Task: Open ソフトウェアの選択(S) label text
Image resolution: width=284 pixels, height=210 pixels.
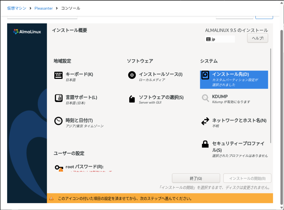Action: click(161, 97)
